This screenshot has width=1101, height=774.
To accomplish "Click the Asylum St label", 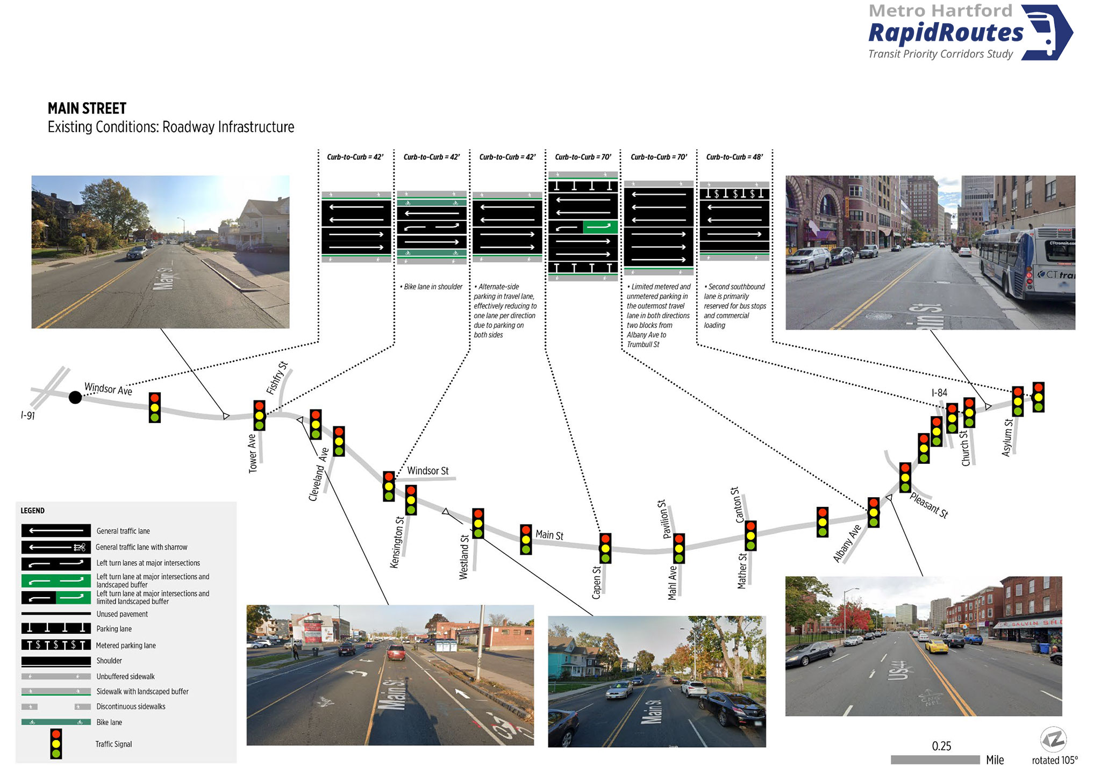I will coord(1007,438).
